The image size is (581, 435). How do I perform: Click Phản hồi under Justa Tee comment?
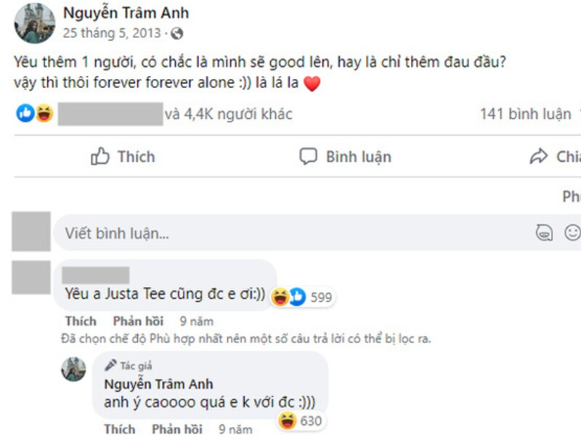(138, 321)
